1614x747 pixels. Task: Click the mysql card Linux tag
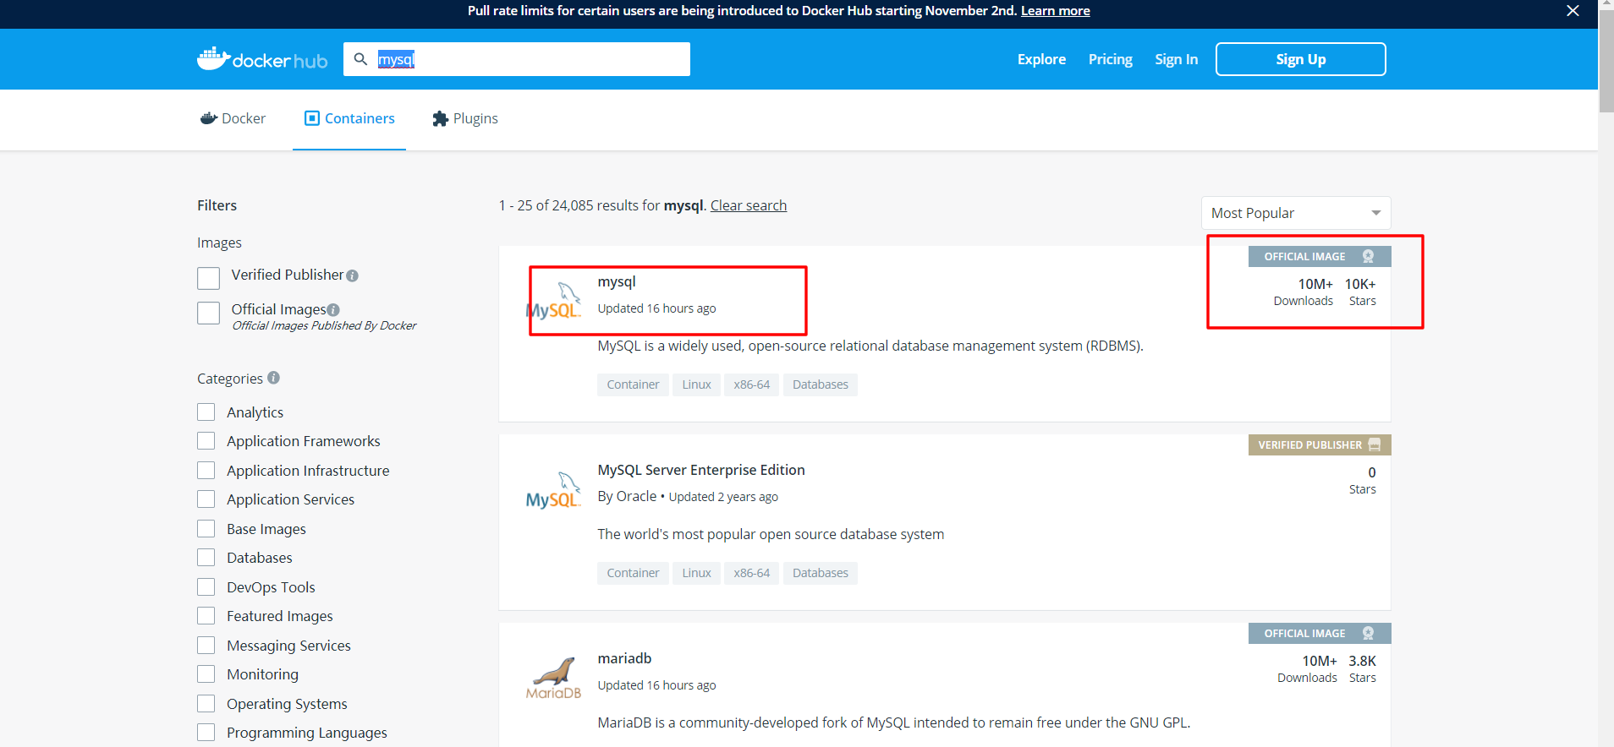[697, 384]
